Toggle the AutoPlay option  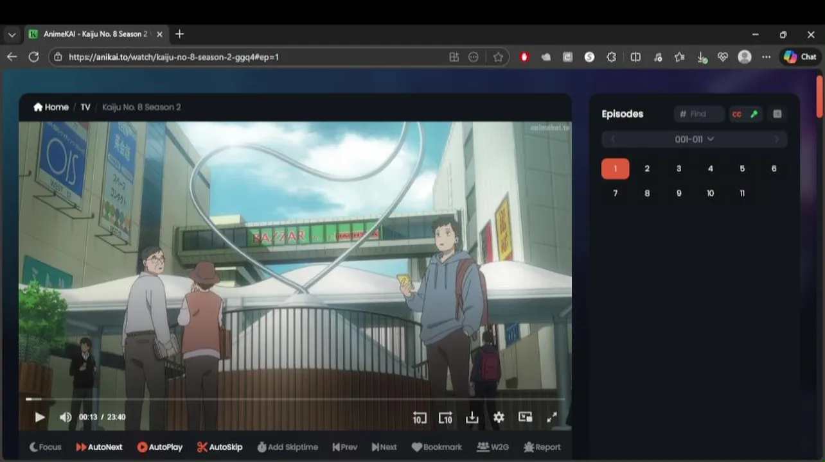[159, 447]
